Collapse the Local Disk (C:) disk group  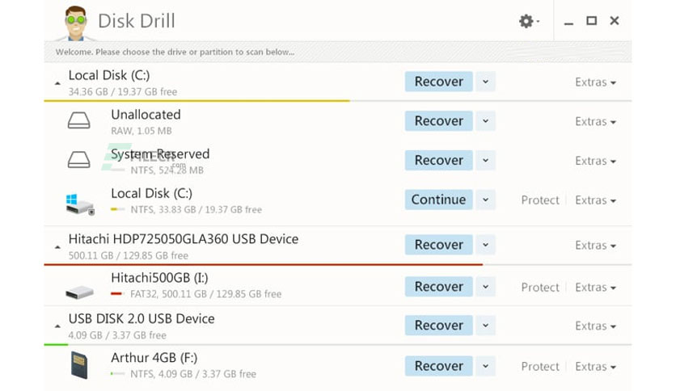[x=57, y=83]
